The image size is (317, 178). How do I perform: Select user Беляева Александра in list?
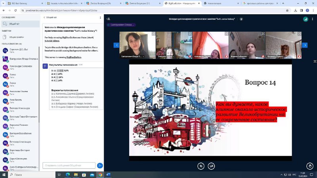click(20, 110)
